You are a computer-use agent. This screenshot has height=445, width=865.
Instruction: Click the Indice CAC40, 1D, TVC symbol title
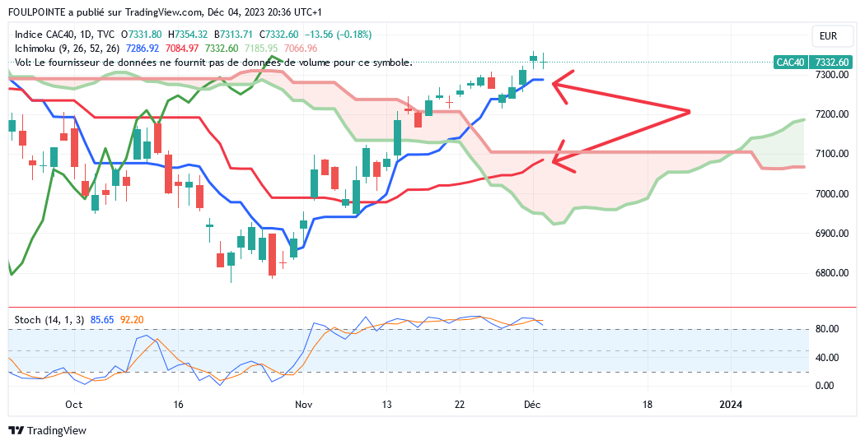65,35
